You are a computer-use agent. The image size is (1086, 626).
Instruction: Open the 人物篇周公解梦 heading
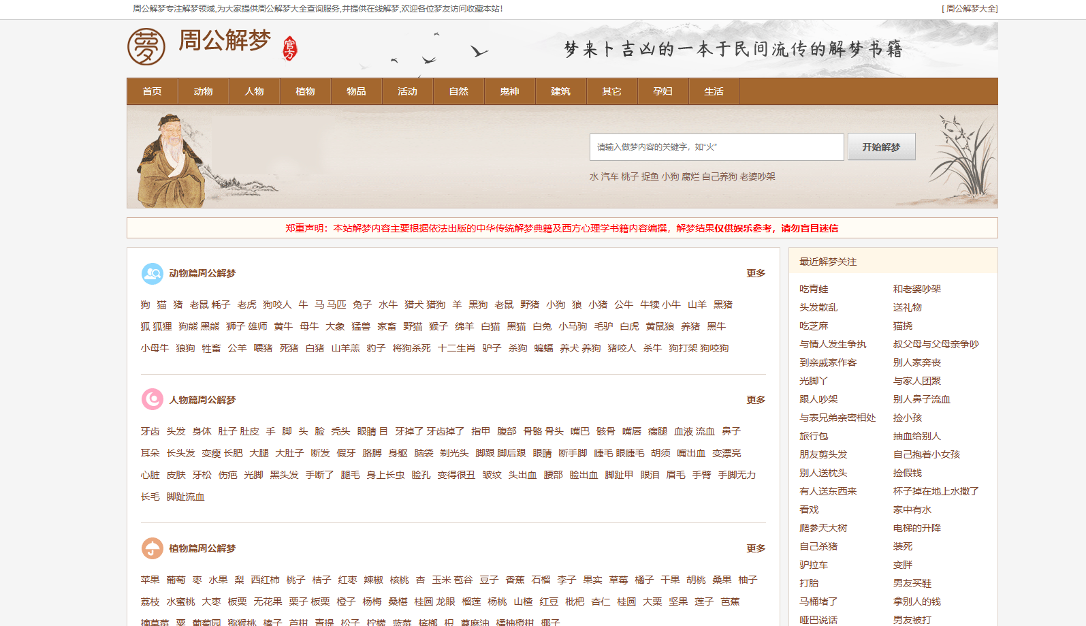202,400
